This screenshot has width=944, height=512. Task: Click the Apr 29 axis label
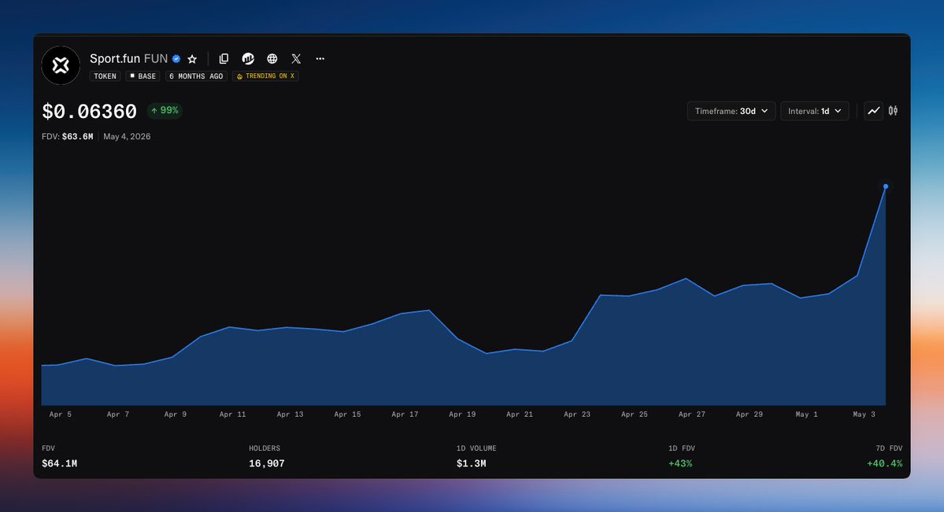749,414
